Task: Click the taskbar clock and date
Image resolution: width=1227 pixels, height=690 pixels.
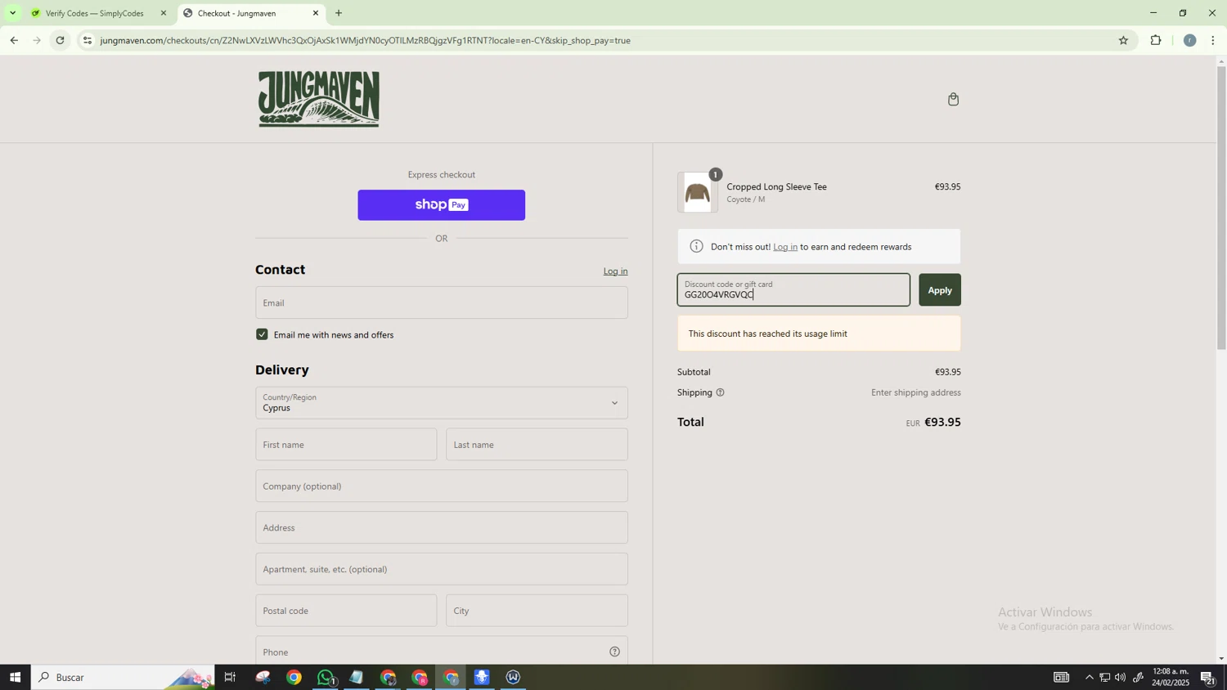Action: point(1171,677)
